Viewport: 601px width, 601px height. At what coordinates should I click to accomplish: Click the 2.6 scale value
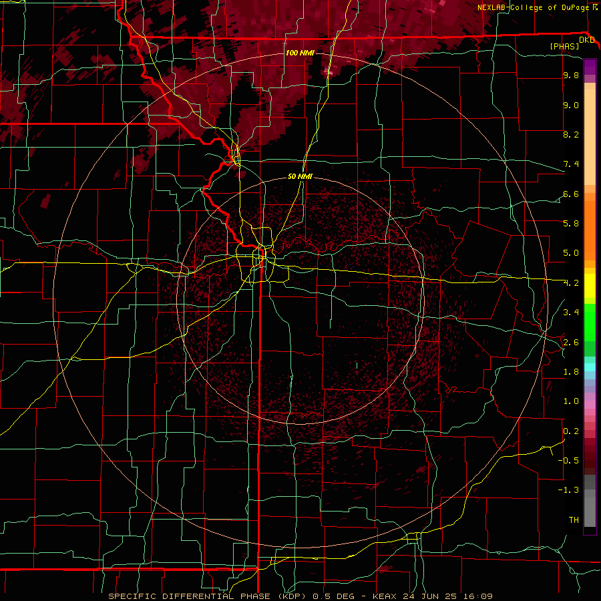tap(571, 343)
